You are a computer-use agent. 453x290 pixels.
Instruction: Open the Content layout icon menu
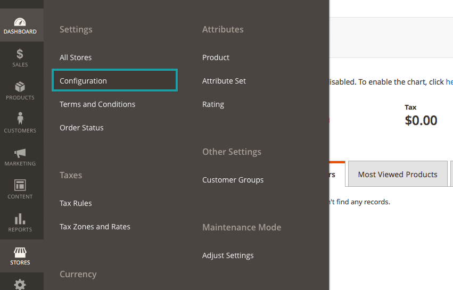coord(20,186)
